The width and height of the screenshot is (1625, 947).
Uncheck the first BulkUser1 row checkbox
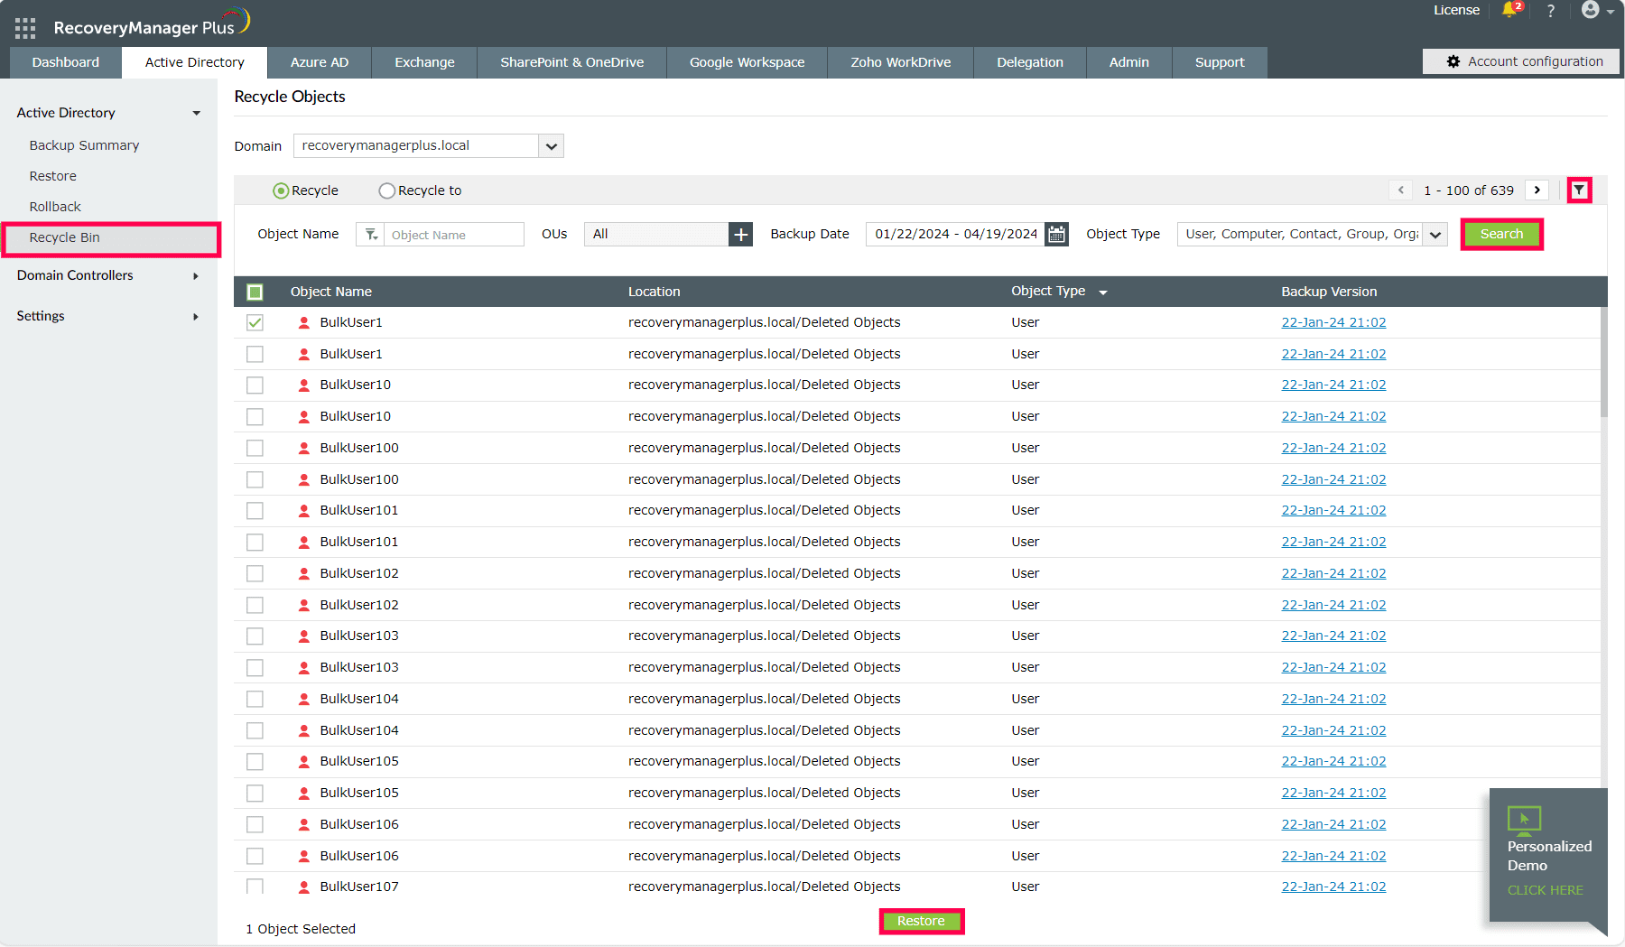(x=255, y=322)
